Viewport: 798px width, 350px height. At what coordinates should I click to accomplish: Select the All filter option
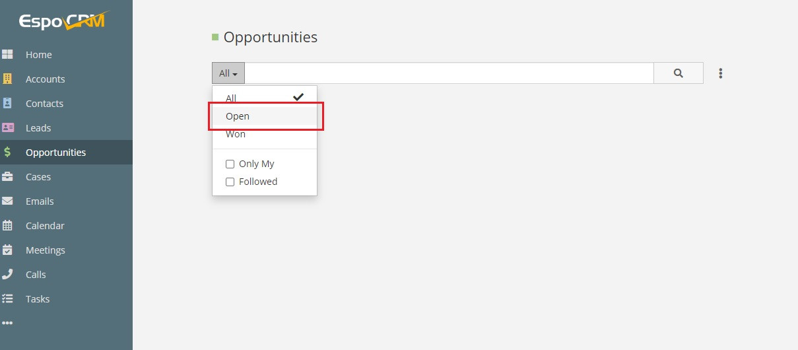[x=231, y=98]
